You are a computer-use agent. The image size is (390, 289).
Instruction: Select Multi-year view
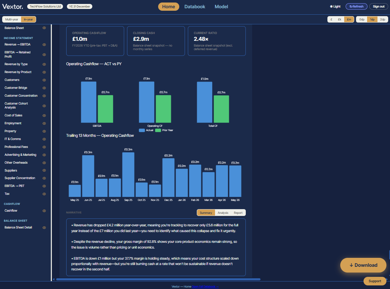11,19
